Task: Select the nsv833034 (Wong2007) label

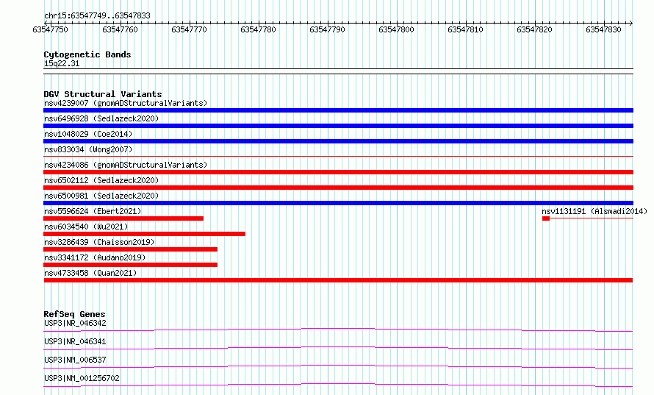Action: pos(88,149)
